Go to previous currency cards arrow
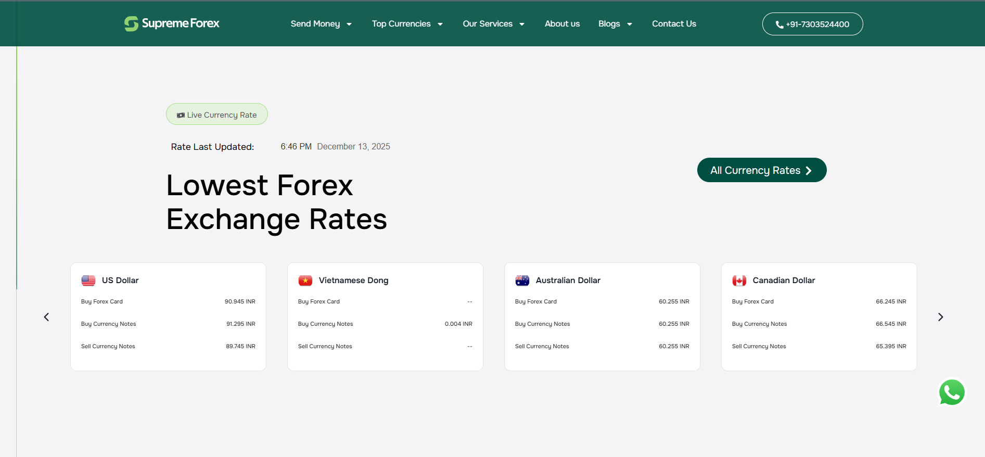 click(x=46, y=317)
